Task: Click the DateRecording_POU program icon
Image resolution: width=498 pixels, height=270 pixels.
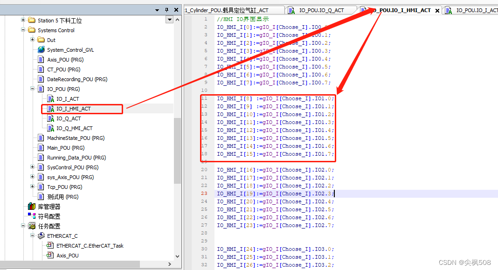Action: [41, 79]
